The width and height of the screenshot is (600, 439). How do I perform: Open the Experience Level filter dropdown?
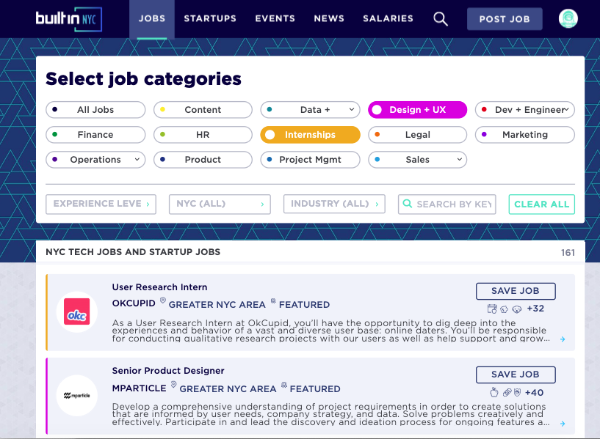(101, 204)
